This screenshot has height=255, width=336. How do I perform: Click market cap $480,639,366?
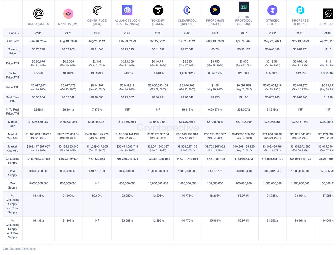68,122
